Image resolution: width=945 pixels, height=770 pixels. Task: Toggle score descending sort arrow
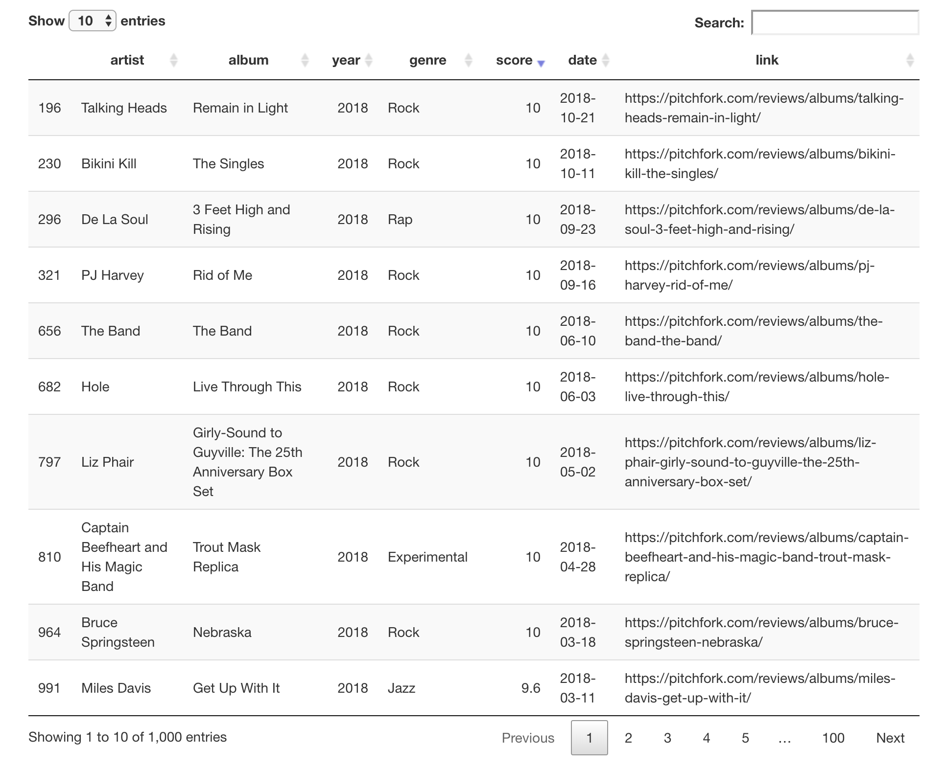[541, 62]
